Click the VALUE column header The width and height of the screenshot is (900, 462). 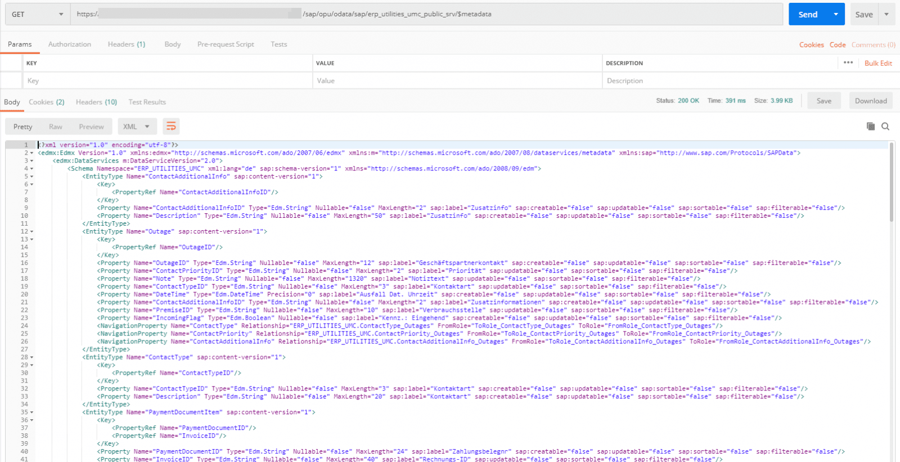coord(325,63)
